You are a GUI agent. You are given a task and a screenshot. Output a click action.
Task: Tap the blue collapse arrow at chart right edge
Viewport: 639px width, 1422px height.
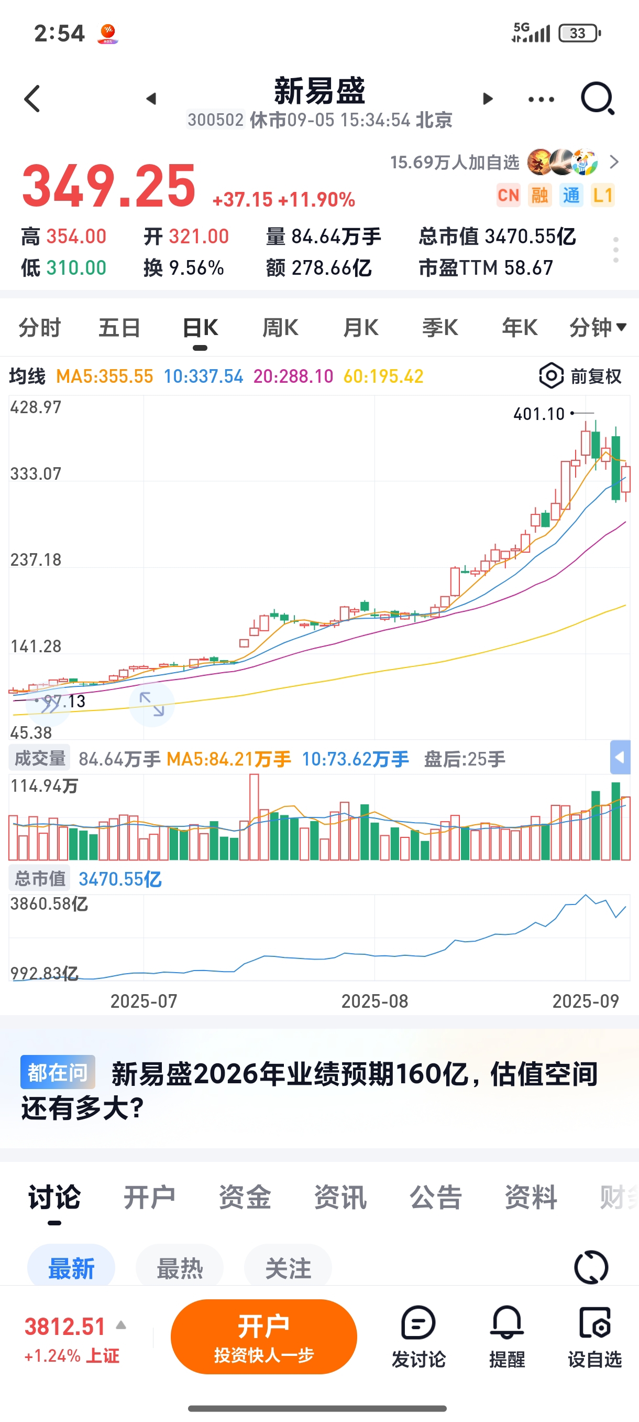(620, 757)
